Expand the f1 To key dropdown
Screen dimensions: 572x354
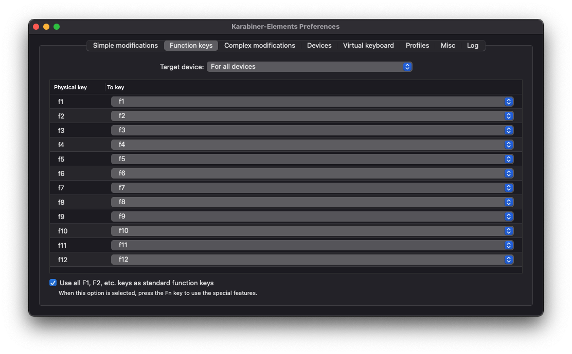pyautogui.click(x=312, y=102)
